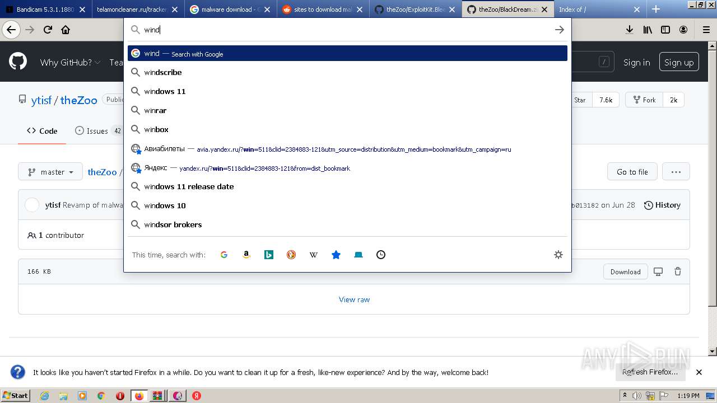
Task: Search this time with Wikipedia icon
Action: click(x=314, y=255)
